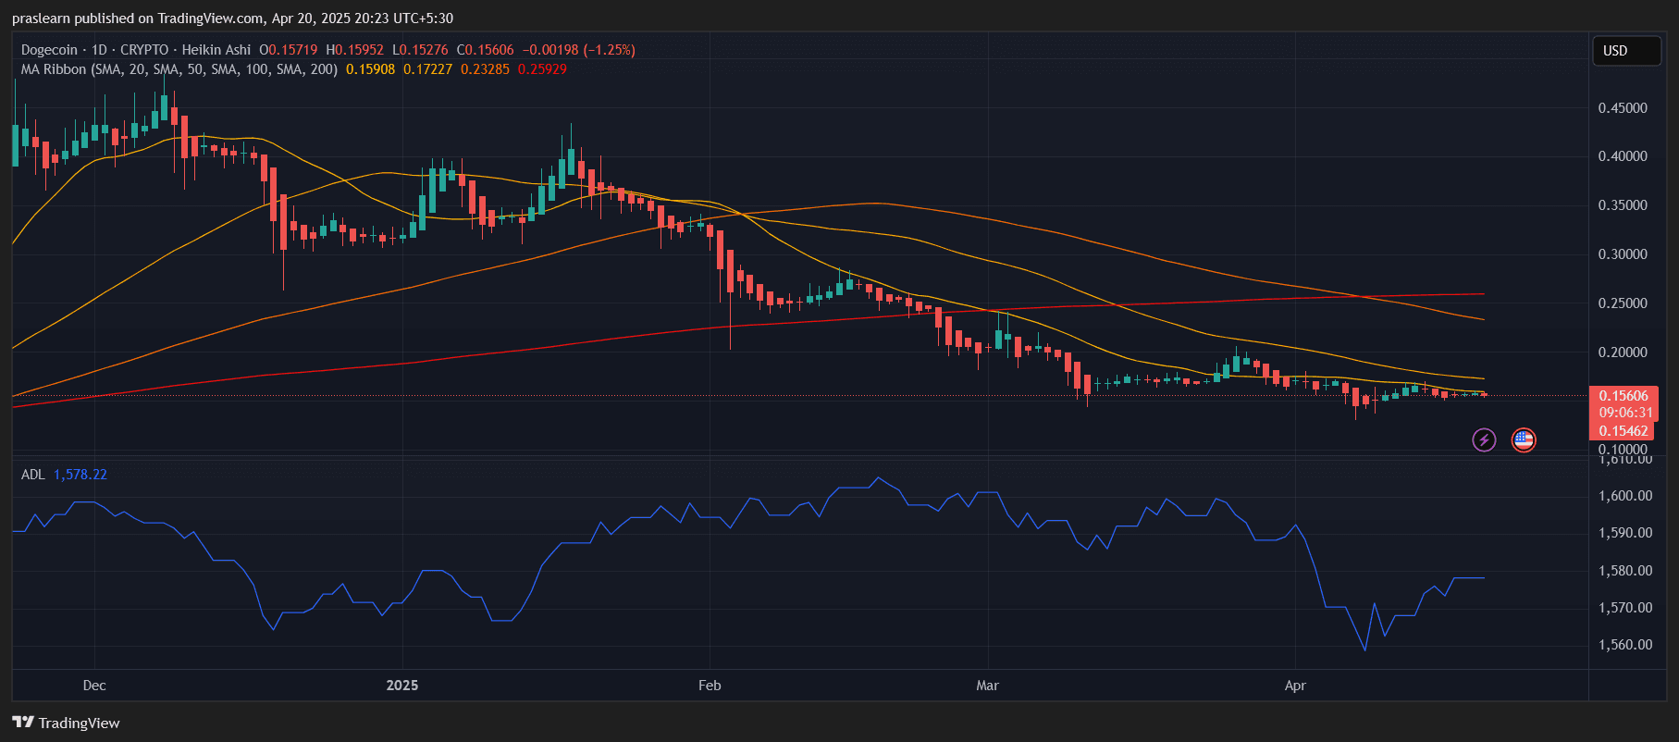
Task: Click the red 0.25929 SMA 200 value
Action: click(542, 69)
